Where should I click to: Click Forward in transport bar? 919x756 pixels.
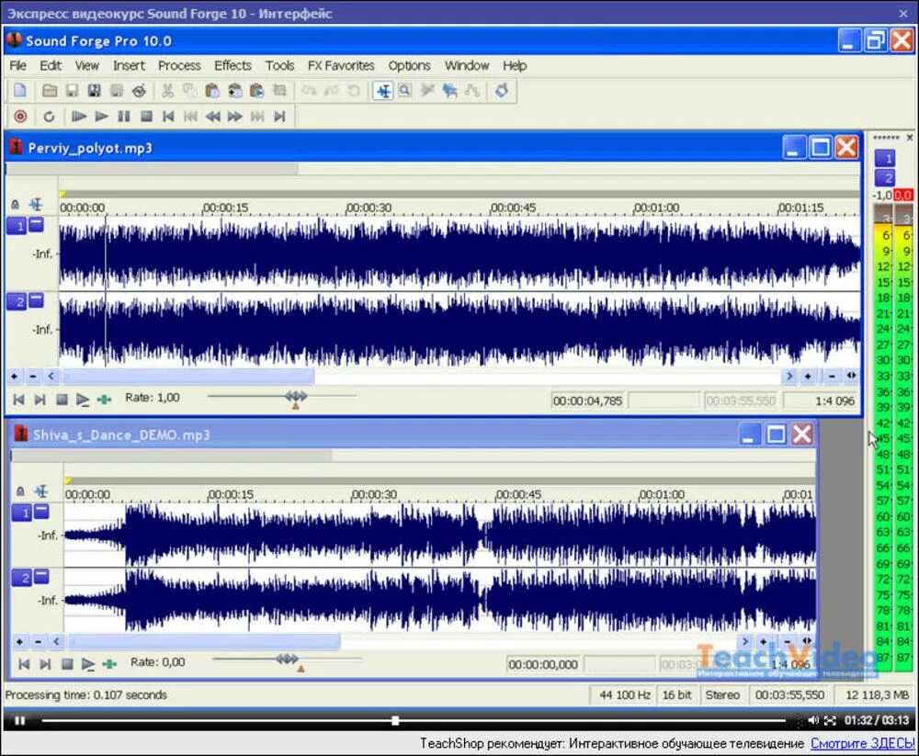click(235, 116)
